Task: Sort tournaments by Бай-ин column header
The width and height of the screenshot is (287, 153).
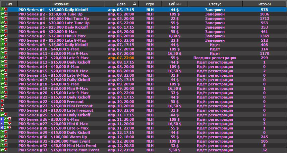Action: [x=174, y=3]
